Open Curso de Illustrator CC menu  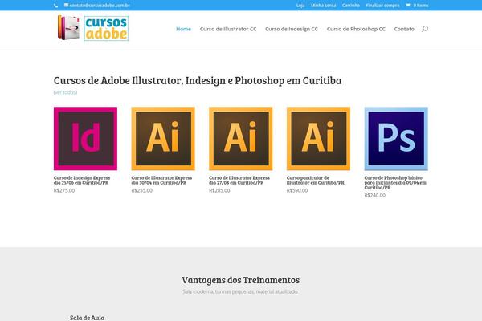(227, 29)
